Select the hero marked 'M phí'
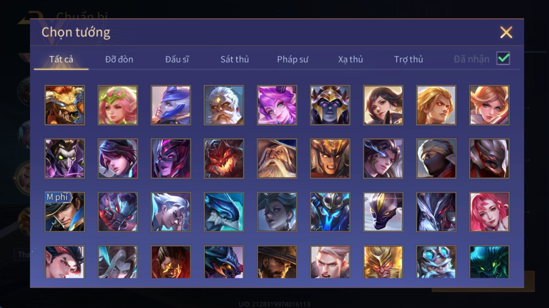The height and width of the screenshot is (308, 549). click(65, 212)
